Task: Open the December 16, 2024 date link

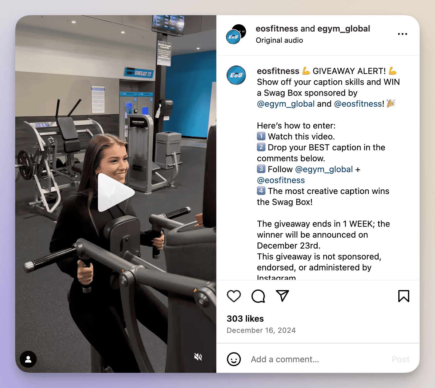Action: (x=261, y=330)
